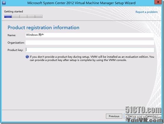
Task: Click the 'Getting started' step label
Action: click(x=13, y=12)
